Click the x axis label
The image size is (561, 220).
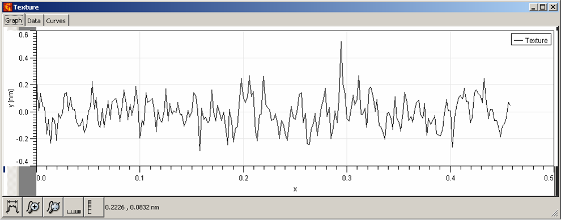pos(295,189)
